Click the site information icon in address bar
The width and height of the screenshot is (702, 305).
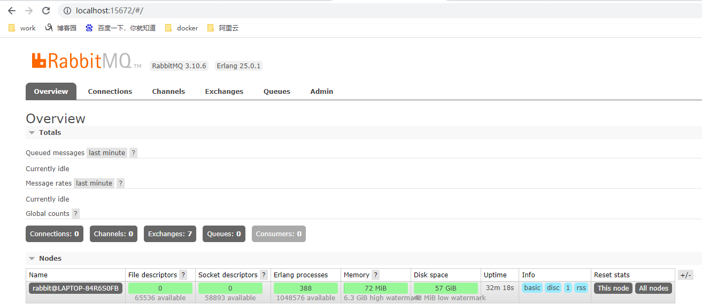(67, 11)
